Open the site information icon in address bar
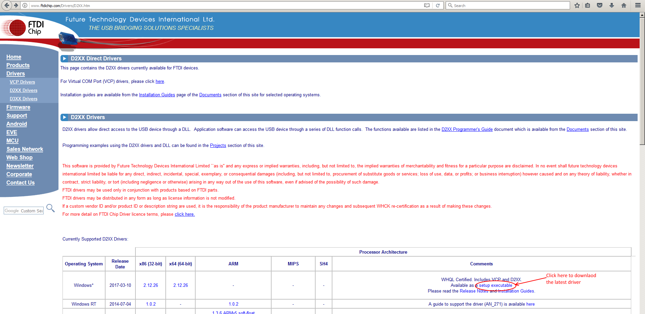Viewport: 645px width, 314px height. 25,5
